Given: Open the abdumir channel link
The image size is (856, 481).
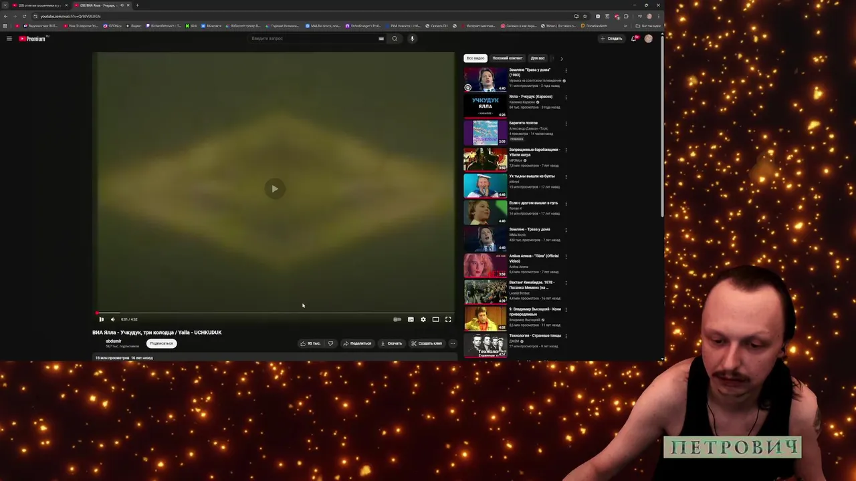Looking at the screenshot, I should (x=114, y=341).
